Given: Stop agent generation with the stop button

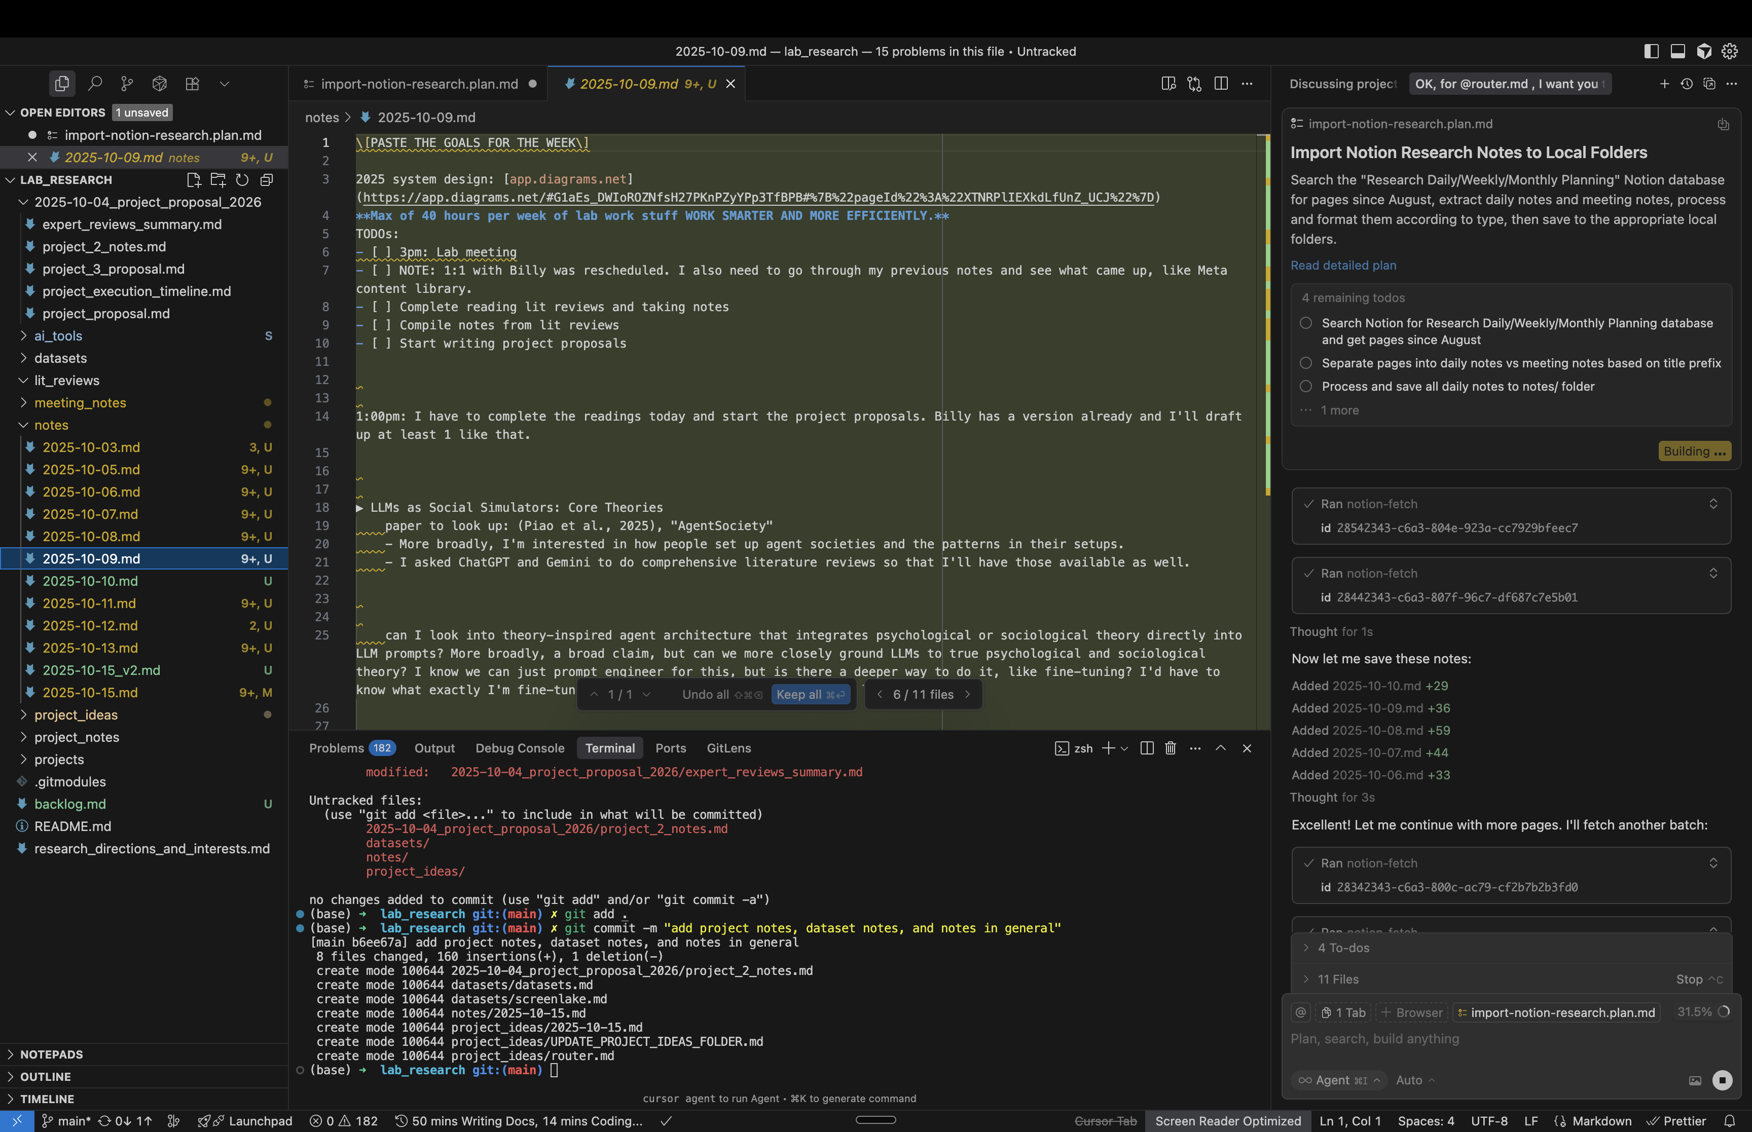Looking at the screenshot, I should click(1722, 1080).
